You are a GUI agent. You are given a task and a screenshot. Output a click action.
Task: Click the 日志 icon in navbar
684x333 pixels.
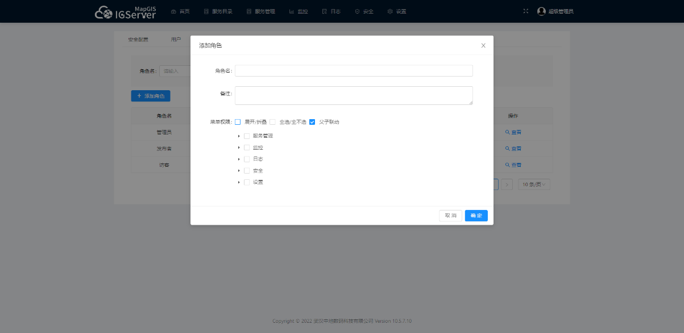325,11
